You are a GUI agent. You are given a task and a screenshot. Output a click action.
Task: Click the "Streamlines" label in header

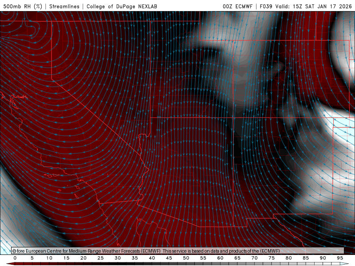click(x=64, y=6)
